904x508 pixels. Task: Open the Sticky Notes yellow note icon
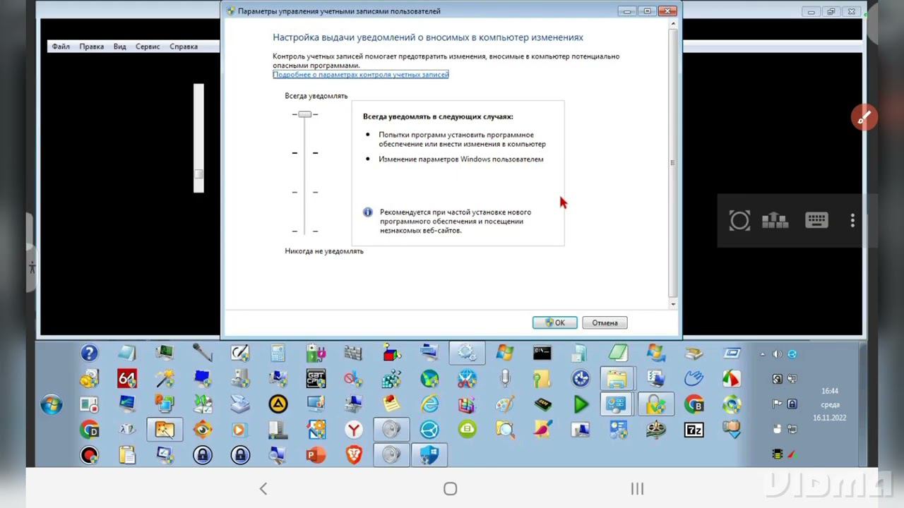tap(391, 404)
